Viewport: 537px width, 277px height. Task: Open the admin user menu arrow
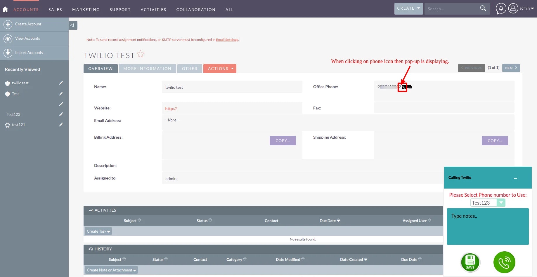pyautogui.click(x=532, y=8)
